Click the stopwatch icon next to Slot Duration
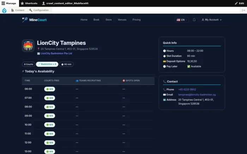This screenshot has width=247, height=154. coord(164,56)
